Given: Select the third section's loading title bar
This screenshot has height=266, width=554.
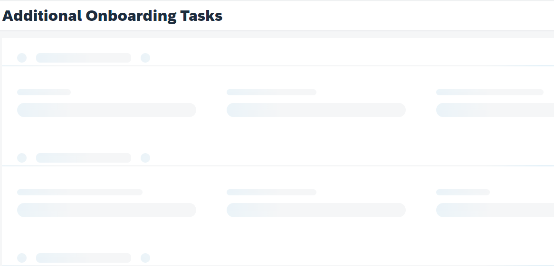Looking at the screenshot, I should tap(84, 258).
